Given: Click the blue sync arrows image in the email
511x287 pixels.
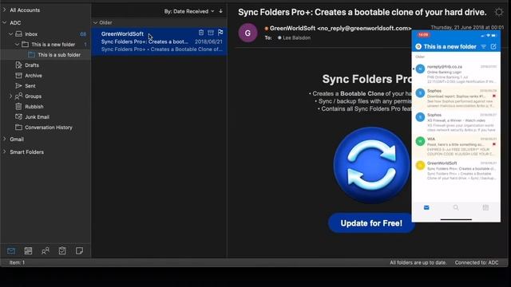Looking at the screenshot, I should tap(371, 165).
